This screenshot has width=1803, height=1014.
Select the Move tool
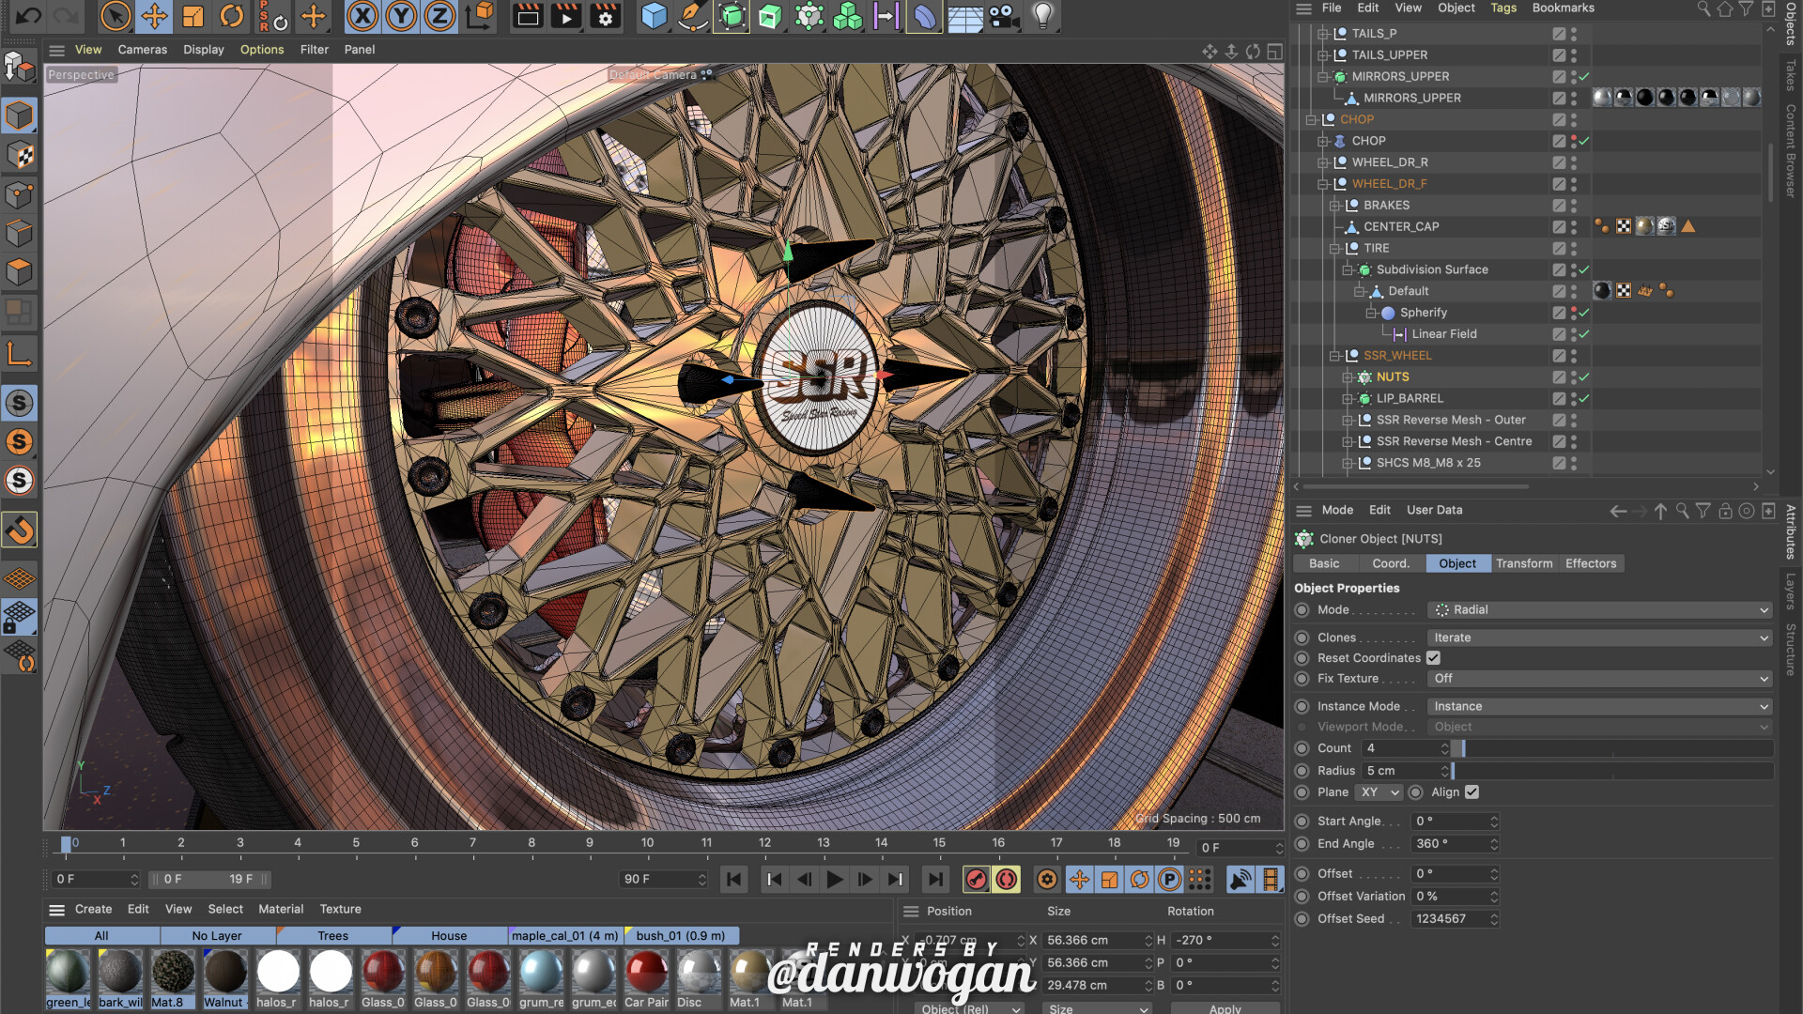coord(154,16)
